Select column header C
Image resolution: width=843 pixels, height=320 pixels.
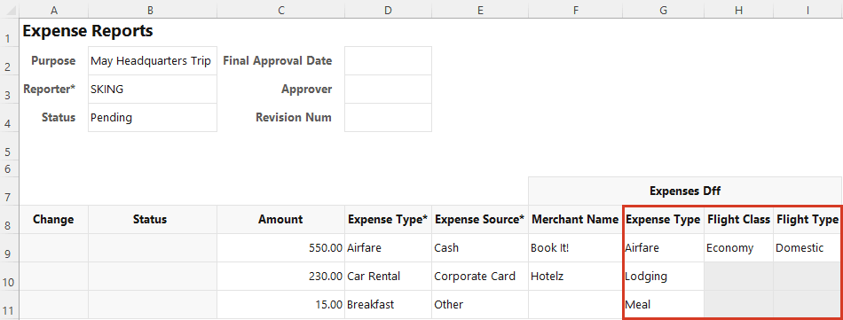280,10
